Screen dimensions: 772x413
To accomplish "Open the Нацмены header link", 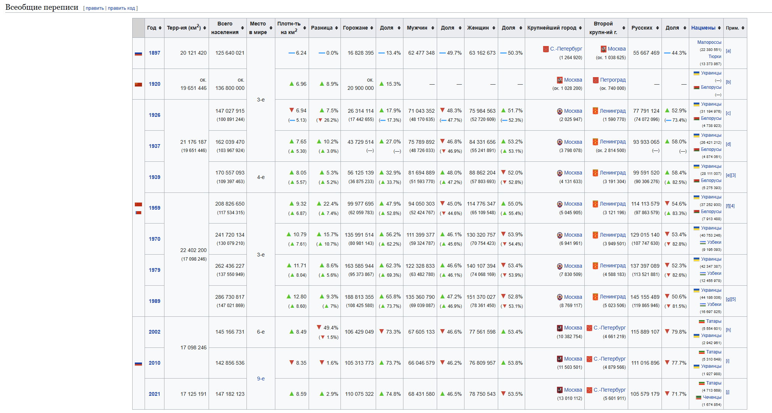I will (x=703, y=28).
